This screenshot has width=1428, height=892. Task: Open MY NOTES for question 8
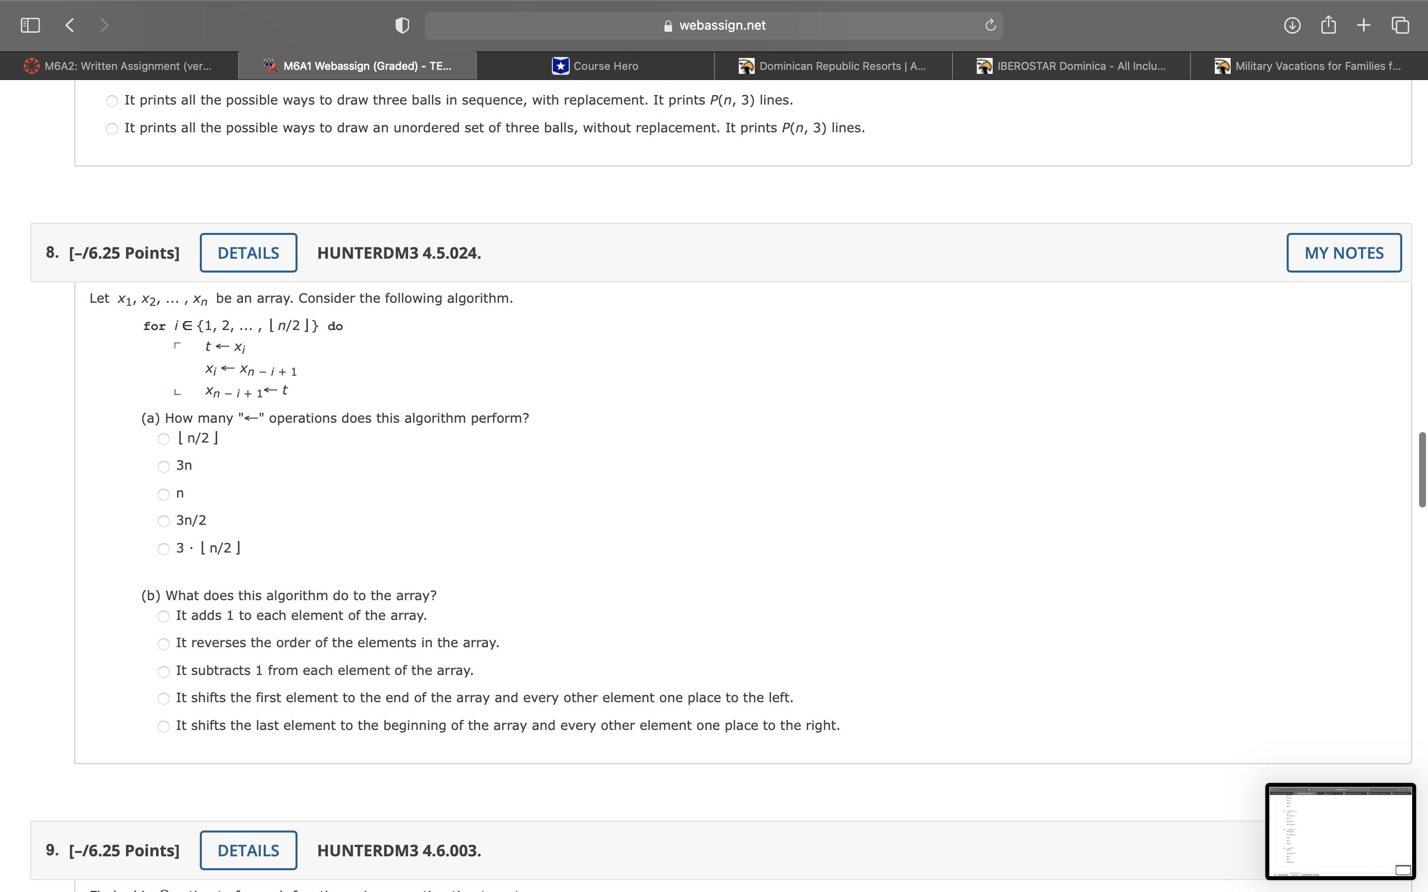[x=1344, y=253]
